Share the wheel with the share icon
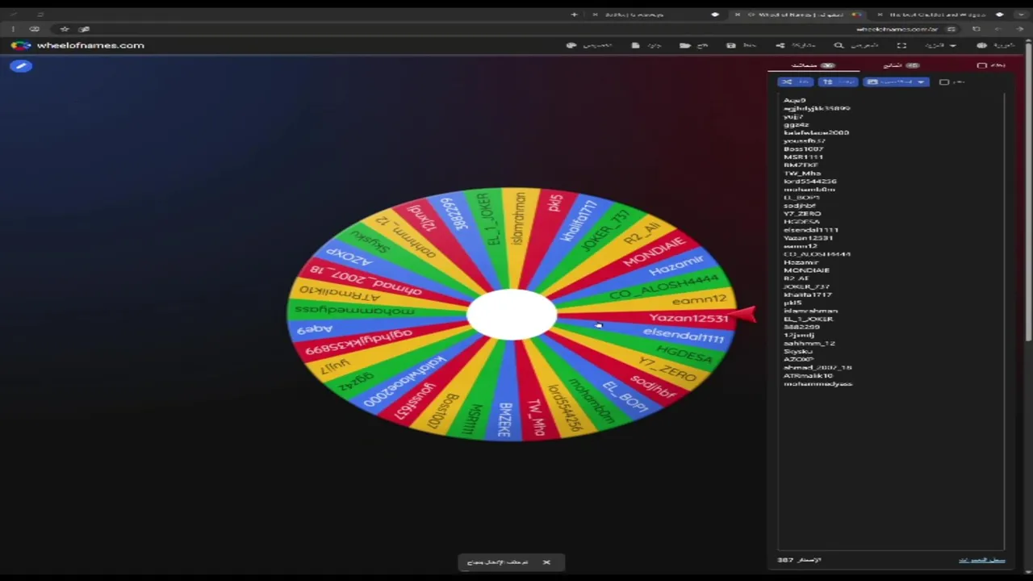The height and width of the screenshot is (581, 1033). pyautogui.click(x=780, y=45)
